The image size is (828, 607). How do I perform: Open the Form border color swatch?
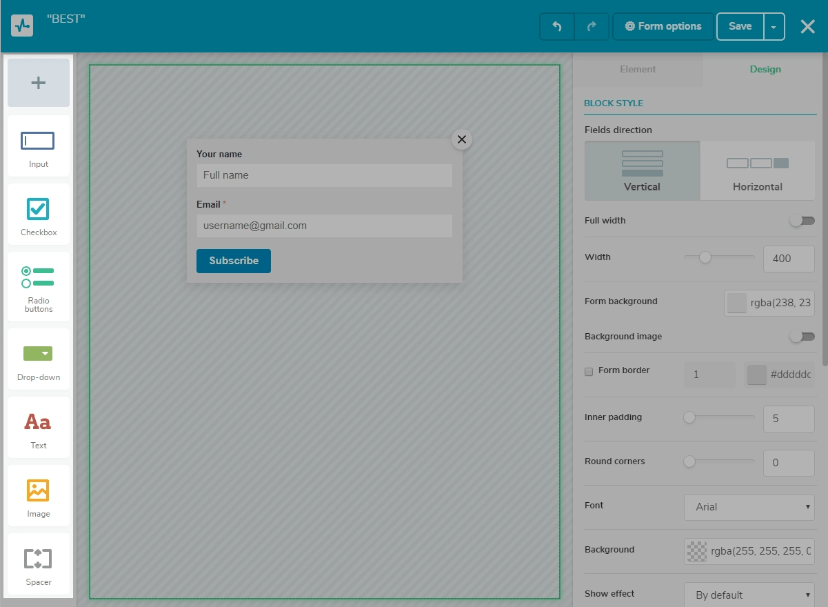[x=757, y=375]
